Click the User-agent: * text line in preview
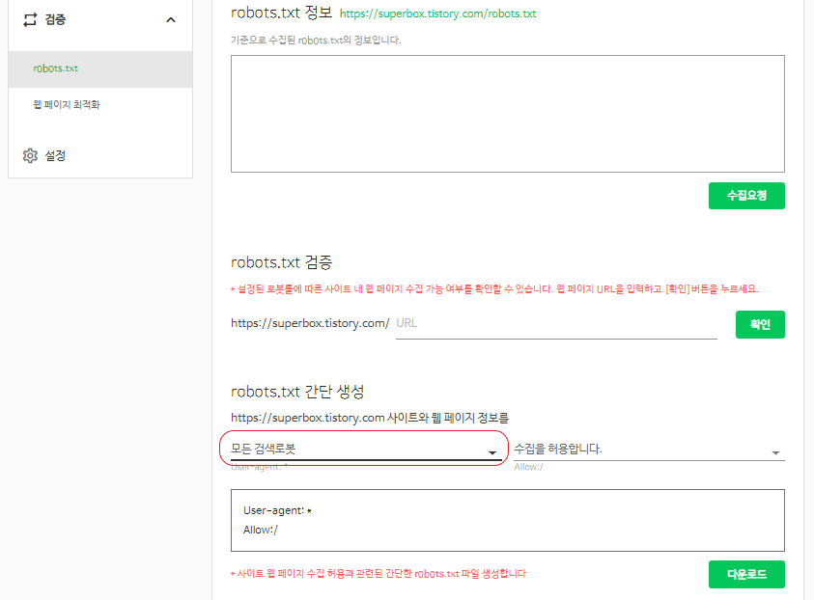Viewport: 814px width, 600px height. point(278,508)
